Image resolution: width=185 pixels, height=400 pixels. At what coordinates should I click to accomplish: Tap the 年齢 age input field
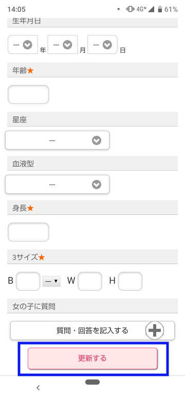pos(28,94)
